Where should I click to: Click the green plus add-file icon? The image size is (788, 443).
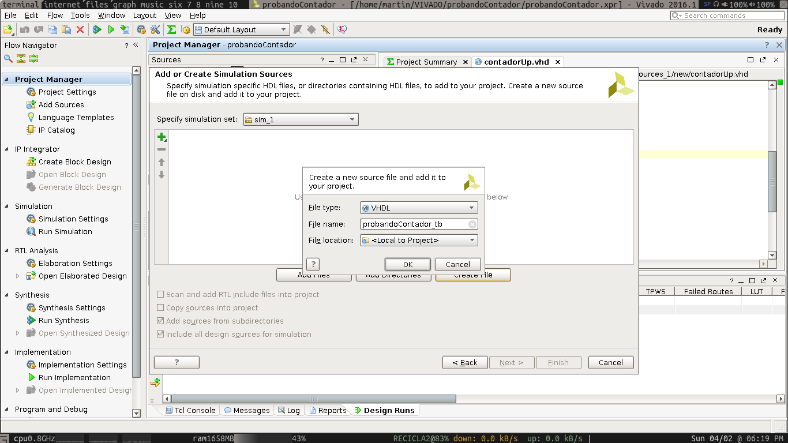[x=162, y=137]
